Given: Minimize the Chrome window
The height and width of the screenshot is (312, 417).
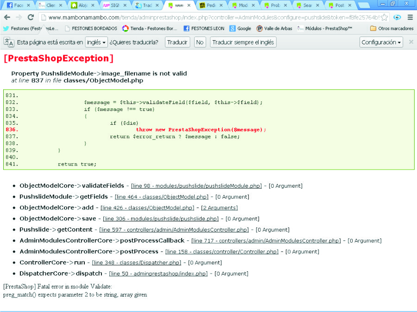Looking at the screenshot, I should (x=383, y=4).
